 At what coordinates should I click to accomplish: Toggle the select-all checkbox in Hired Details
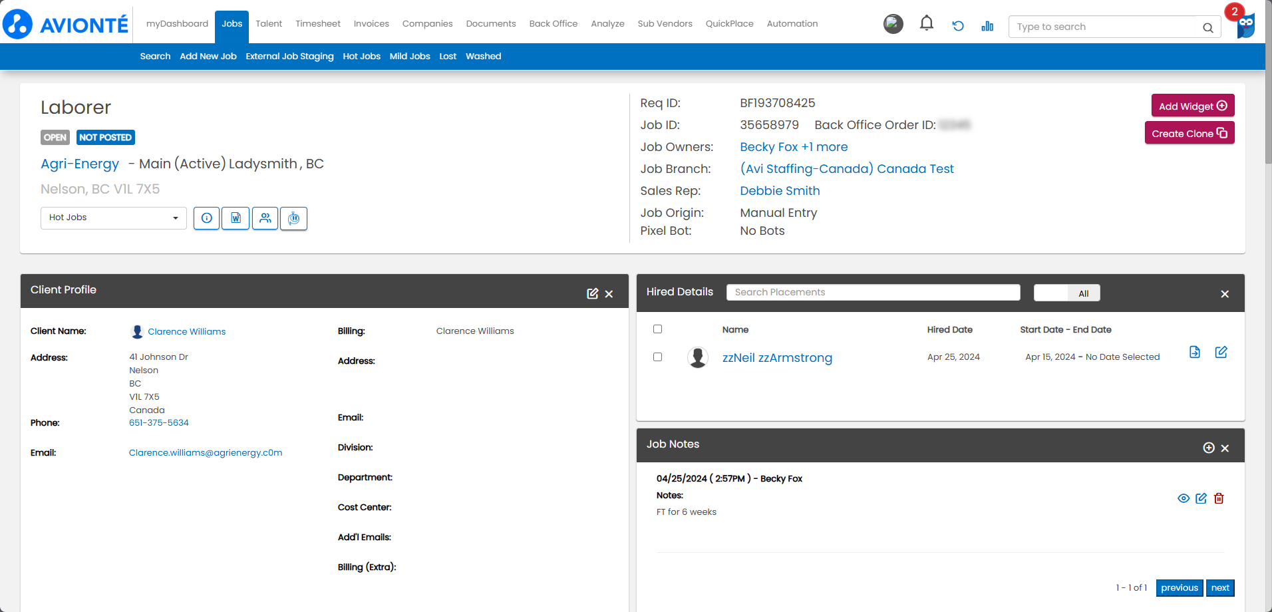657,329
